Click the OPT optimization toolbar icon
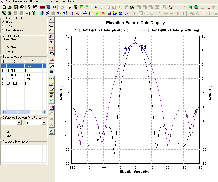This screenshot has width=218, height=182. [x=55, y=7]
